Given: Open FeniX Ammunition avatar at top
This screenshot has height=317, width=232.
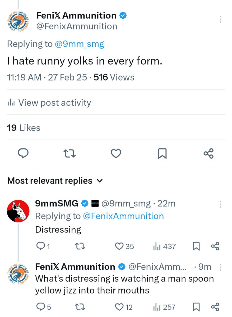Looking at the screenshot, I should click(x=17, y=23).
